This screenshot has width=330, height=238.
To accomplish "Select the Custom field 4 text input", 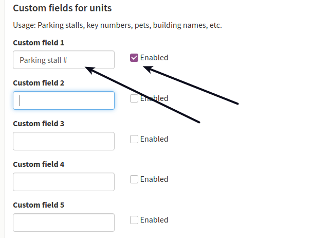I will 64,182.
